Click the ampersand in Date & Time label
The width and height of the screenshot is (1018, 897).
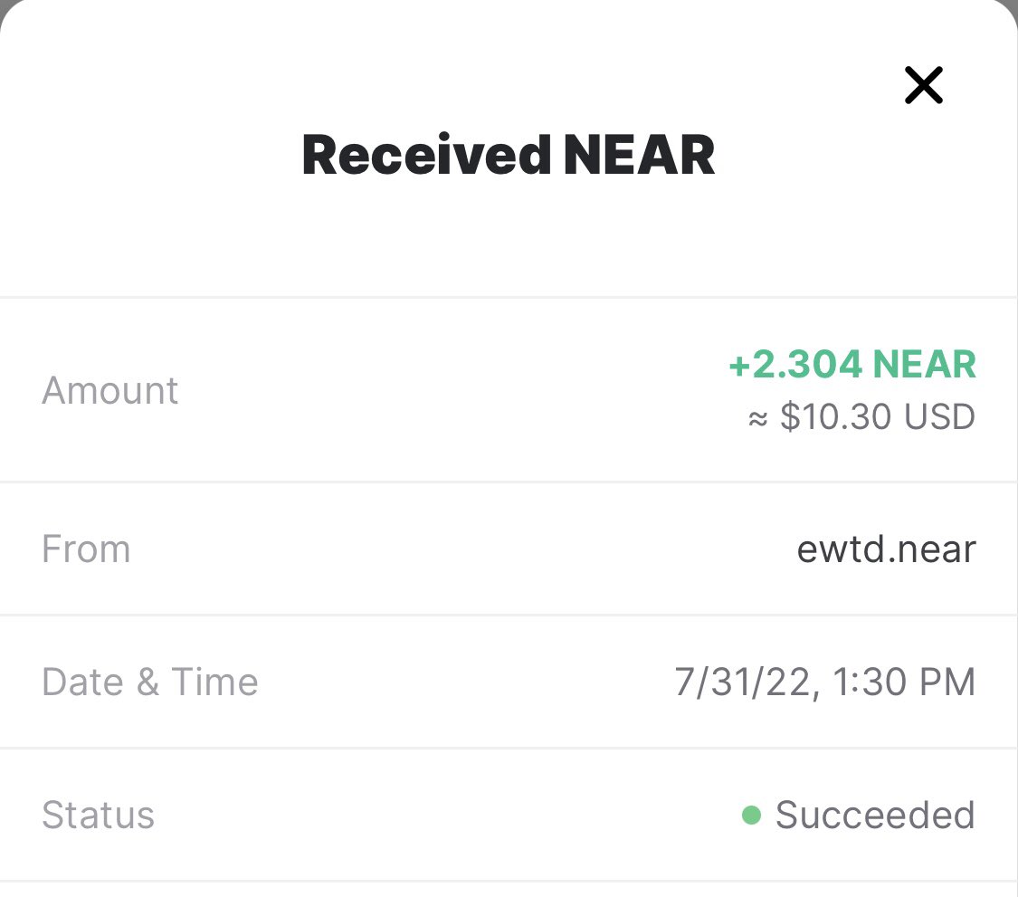(x=148, y=682)
